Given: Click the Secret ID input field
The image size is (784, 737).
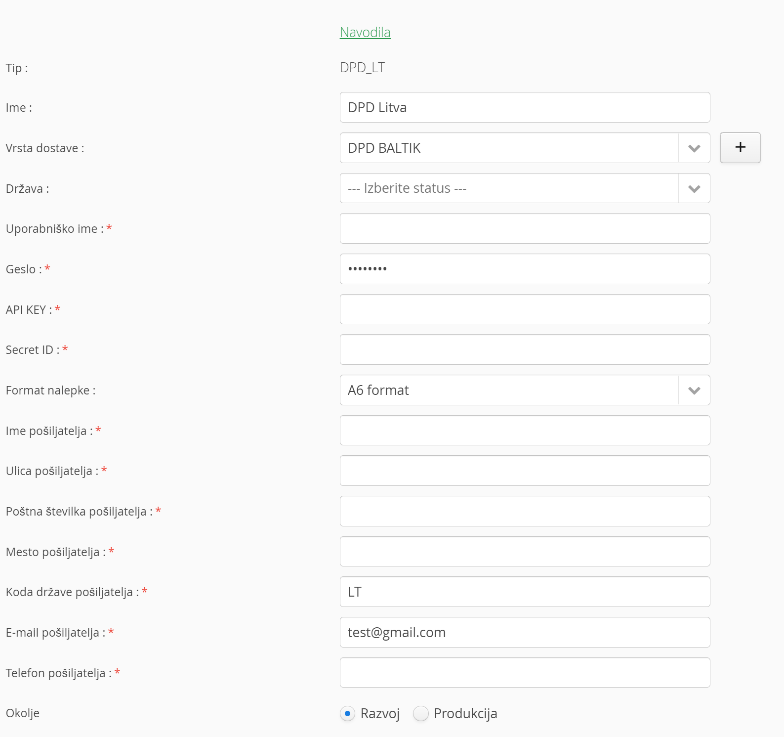Looking at the screenshot, I should [x=525, y=349].
